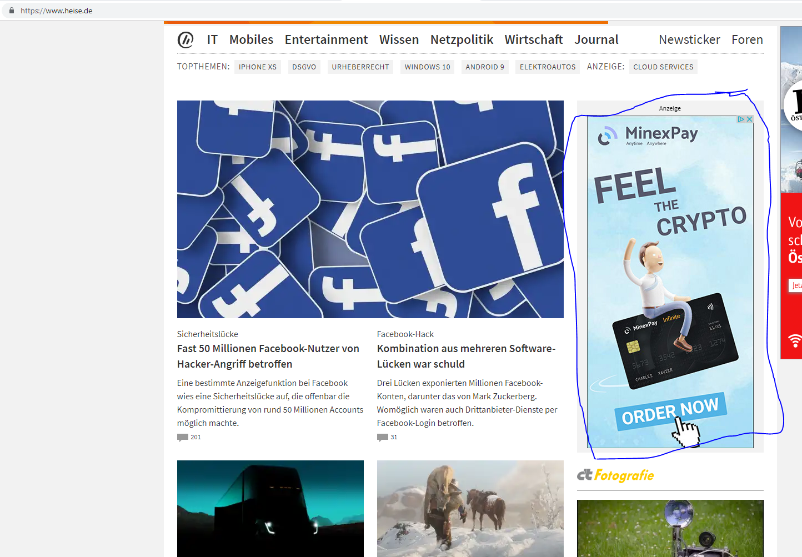This screenshot has width=802, height=557.
Task: Open the Netzpolitik section
Action: [x=462, y=39]
